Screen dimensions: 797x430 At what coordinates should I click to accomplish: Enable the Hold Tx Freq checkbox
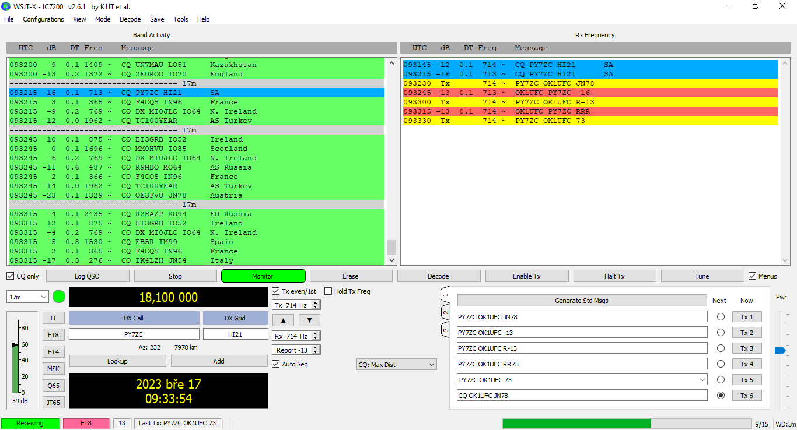tap(328, 291)
